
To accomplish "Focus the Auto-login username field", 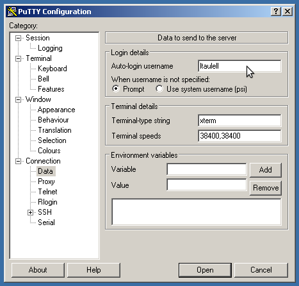I will pos(239,66).
